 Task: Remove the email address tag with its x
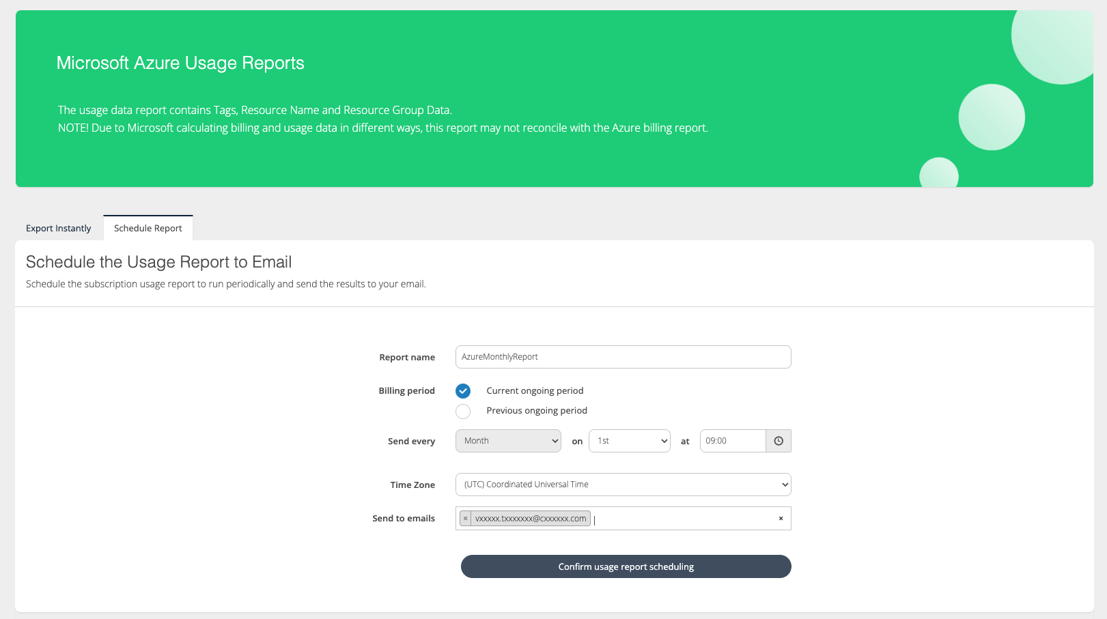[x=466, y=519]
